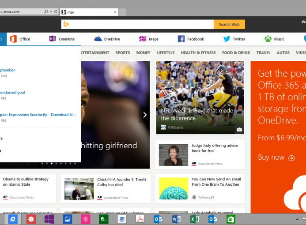Viewport: 306px width, 225px height.
Task: Open the OneNote icon in the services bar
Action: pos(53,39)
